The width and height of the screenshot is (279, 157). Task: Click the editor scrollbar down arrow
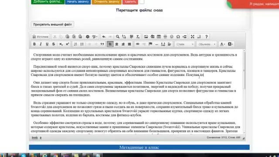tap(244, 133)
